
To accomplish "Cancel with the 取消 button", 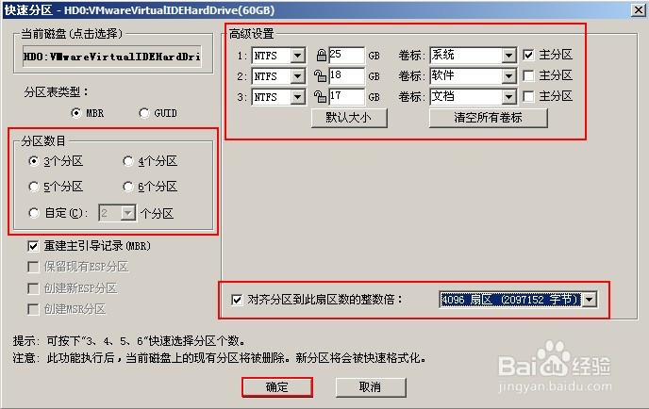I will tap(371, 387).
